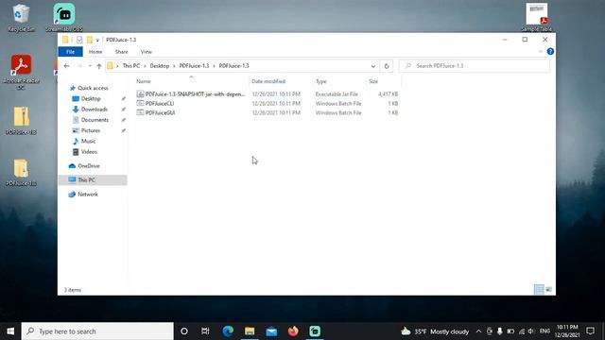Expand breadcrumb chevron after This PC
This screenshot has height=340, width=605.
click(145, 66)
